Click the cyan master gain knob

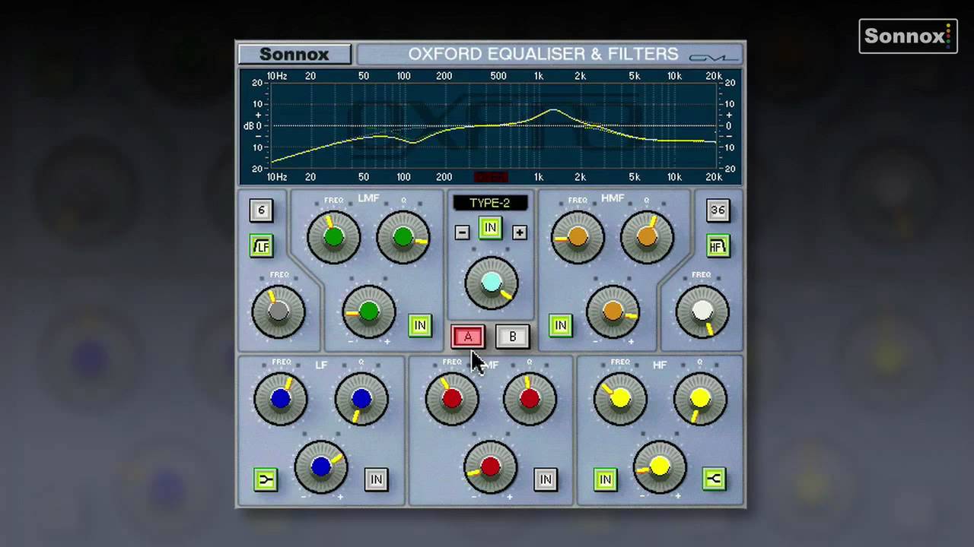tap(492, 283)
